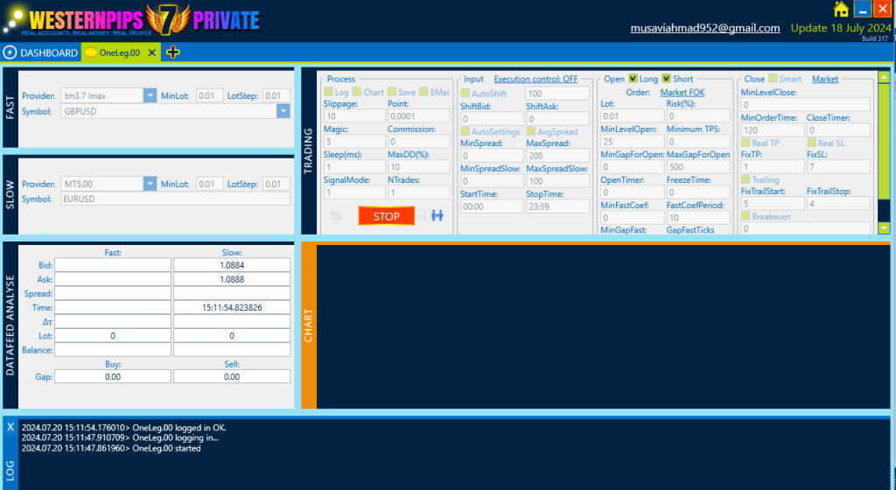Viewport: 896px width, 490px height.
Task: Open settings file via folder icon
Action: coord(336,216)
